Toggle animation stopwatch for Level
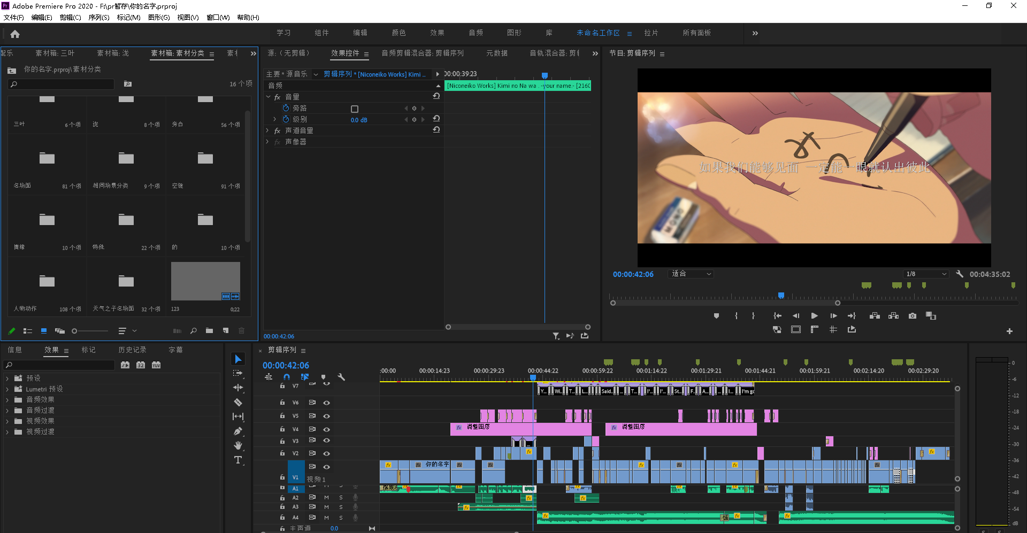1027x533 pixels. 286,119
